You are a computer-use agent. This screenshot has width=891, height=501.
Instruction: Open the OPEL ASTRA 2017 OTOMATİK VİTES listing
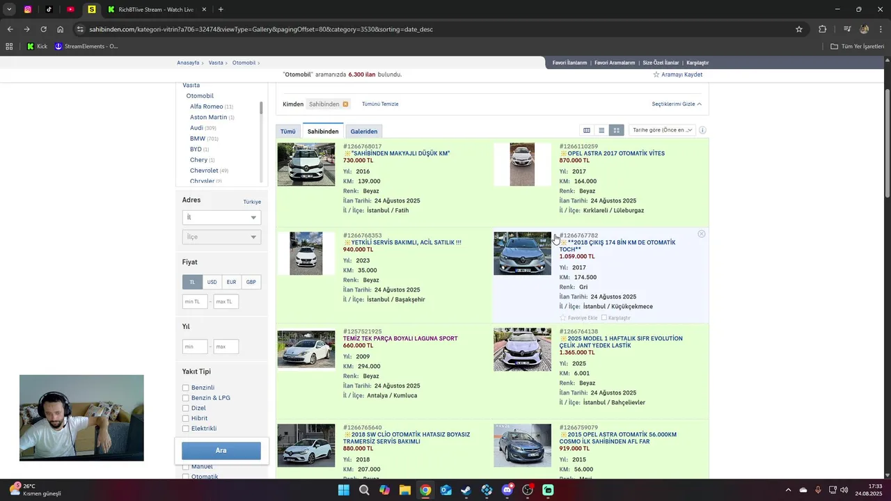(615, 153)
